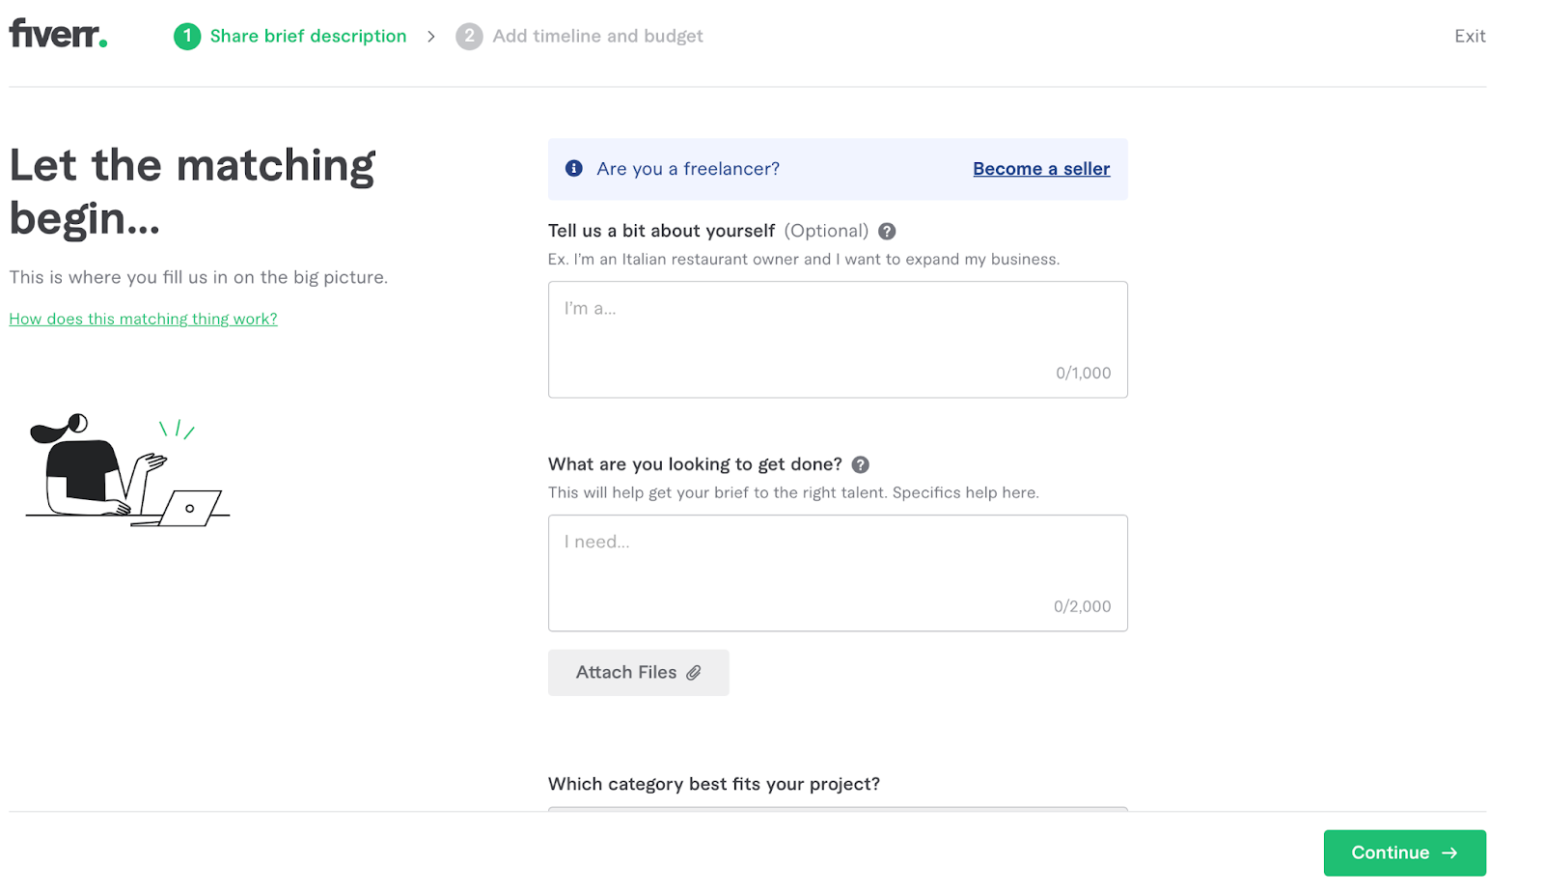This screenshot has width=1544, height=893.
Task: Open help tooltip for 'What are you looking to get done?'
Action: tap(861, 465)
